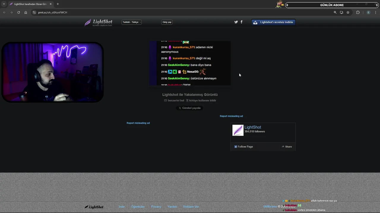Click the benzerini bul link
This screenshot has height=213, width=380.
174,101
